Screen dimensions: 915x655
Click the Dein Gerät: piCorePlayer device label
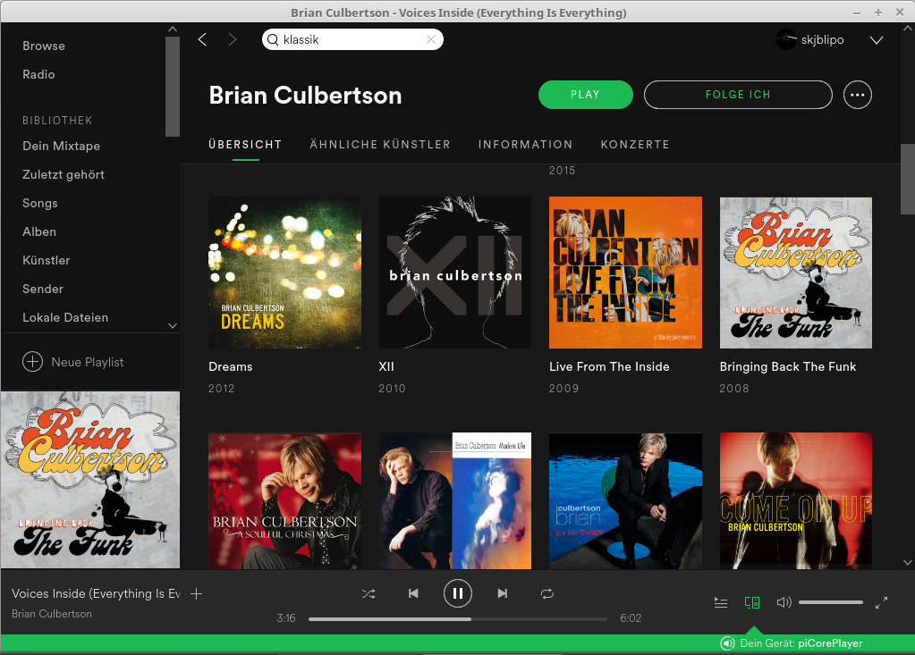pos(801,643)
